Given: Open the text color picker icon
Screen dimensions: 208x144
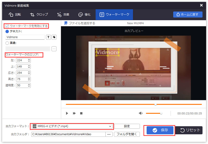Looking at the screenshot, I should 54,37.
